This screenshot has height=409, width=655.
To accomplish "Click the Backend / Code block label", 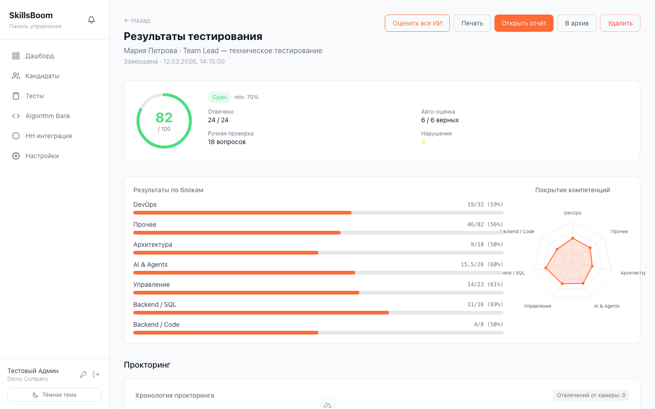I will pyautogui.click(x=156, y=324).
